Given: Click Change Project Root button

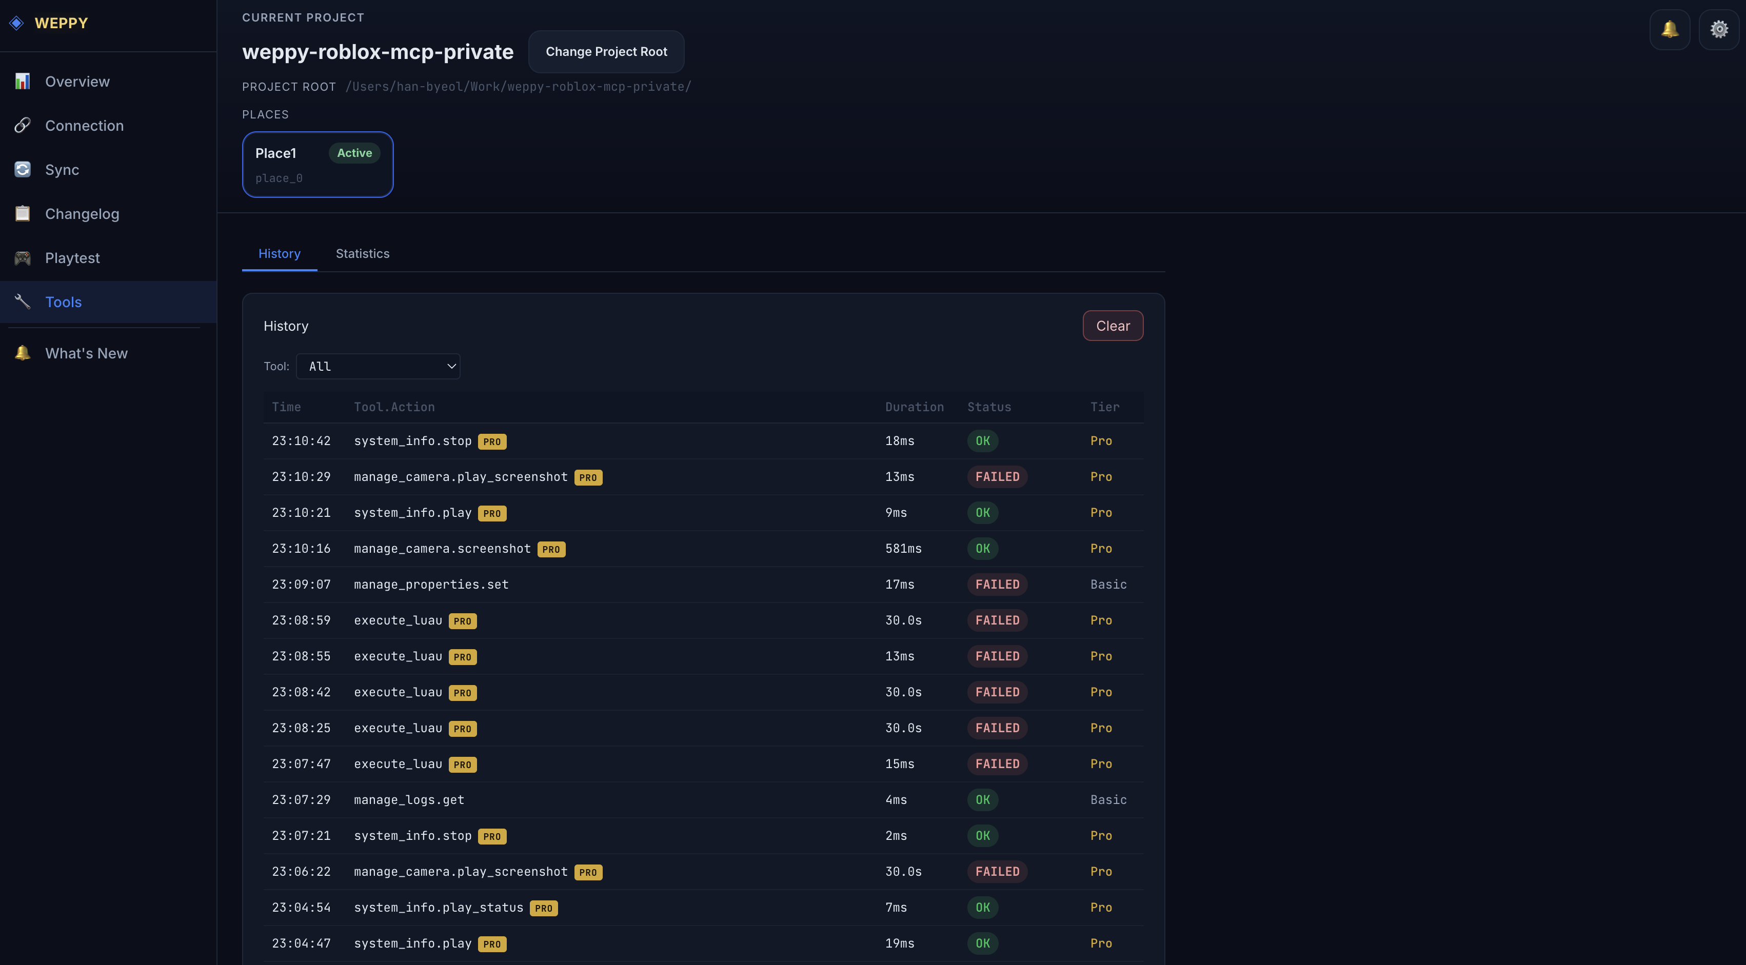Looking at the screenshot, I should (x=606, y=51).
